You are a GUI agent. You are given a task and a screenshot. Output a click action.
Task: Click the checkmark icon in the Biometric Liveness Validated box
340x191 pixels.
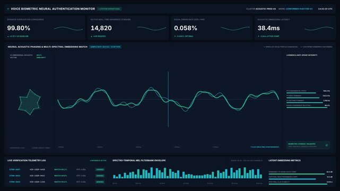coord(327,145)
